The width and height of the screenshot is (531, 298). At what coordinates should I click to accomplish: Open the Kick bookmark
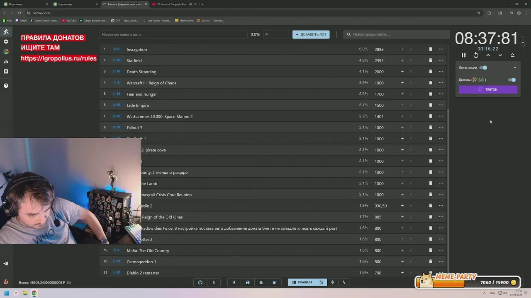tap(7, 20)
